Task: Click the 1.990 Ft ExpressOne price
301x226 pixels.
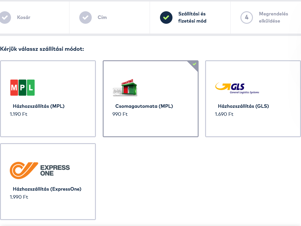Action: point(19,197)
